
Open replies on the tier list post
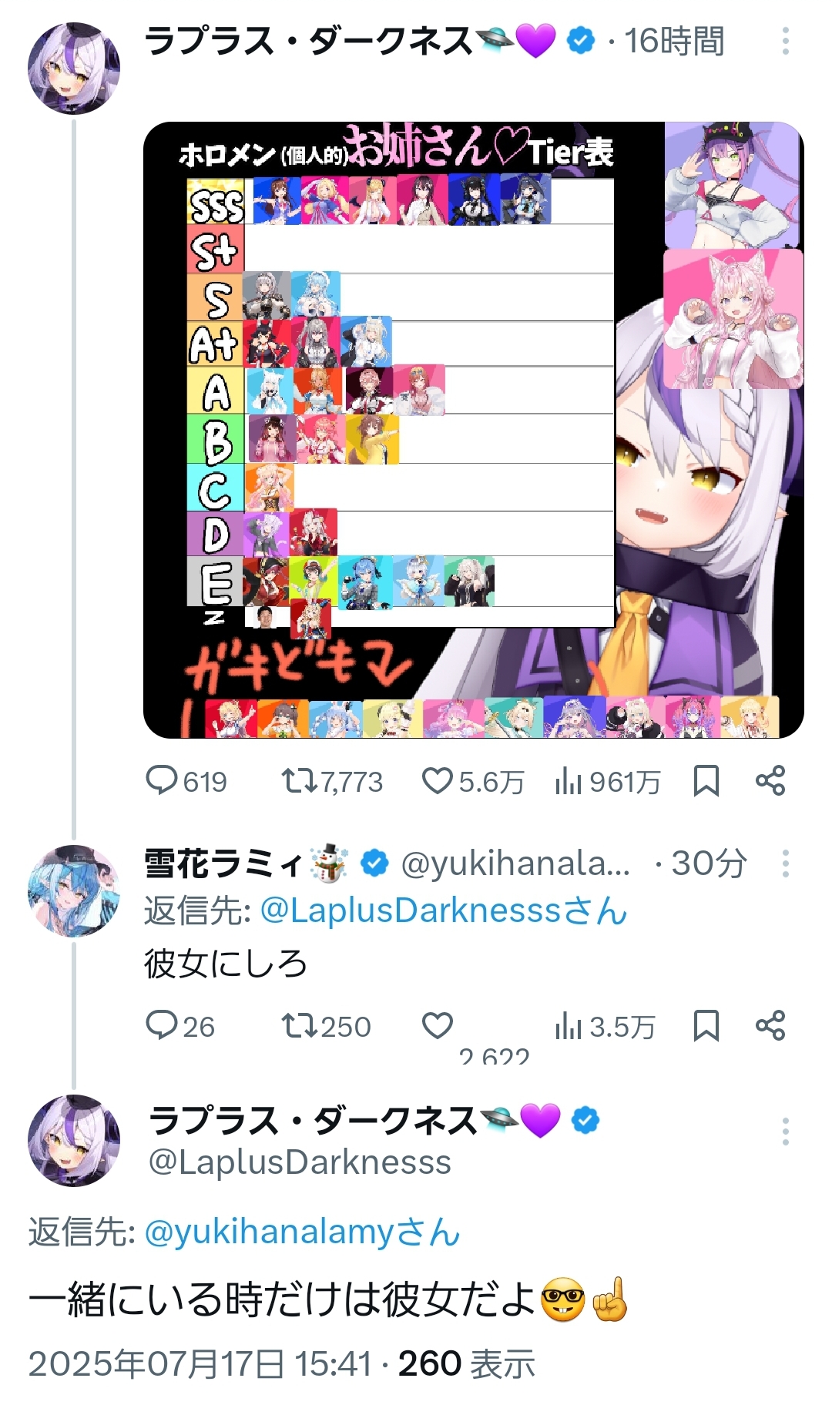click(x=186, y=781)
